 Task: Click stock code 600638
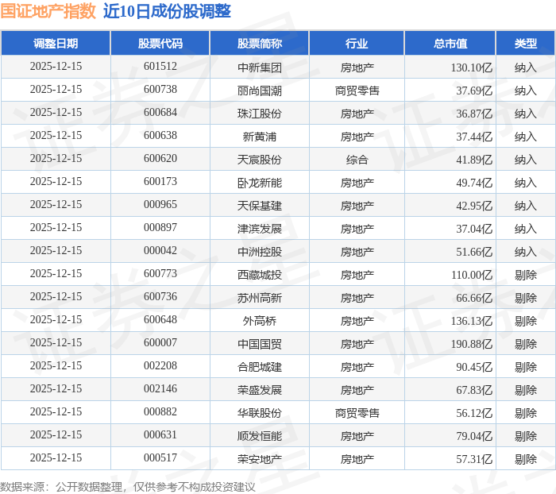pyautogui.click(x=160, y=136)
